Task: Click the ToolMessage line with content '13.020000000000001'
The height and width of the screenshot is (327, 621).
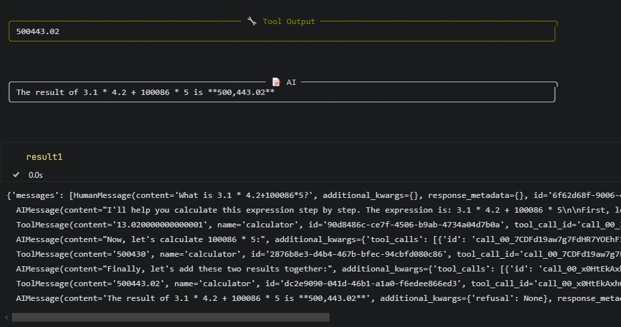Action: [x=318, y=225]
